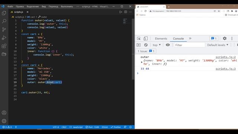
Task: Show hidden menu items via the ellipsis
Action: coord(78,7)
